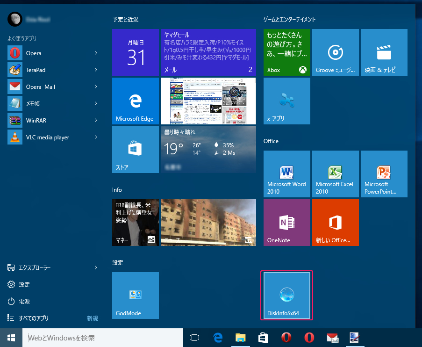
Task: Expand エクスプローラー jump list arrow
Action: (96, 267)
